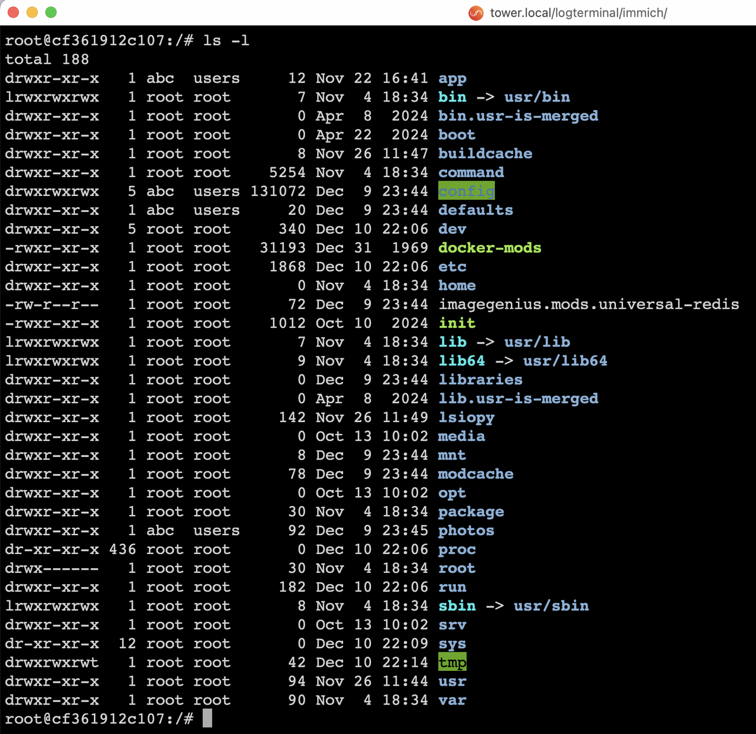Click the 'defaults' directory name
Image resolution: width=756 pixels, height=734 pixels.
coord(476,210)
